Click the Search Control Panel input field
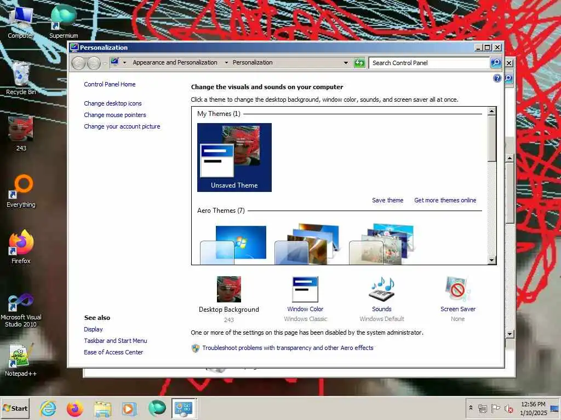Viewport: 561px width, 420px height. 430,63
